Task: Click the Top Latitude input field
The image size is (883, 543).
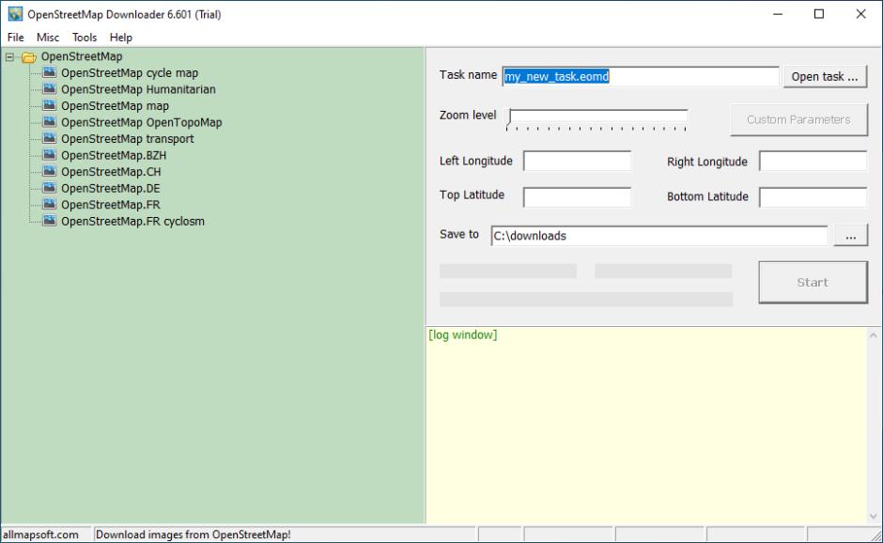Action: pos(577,197)
